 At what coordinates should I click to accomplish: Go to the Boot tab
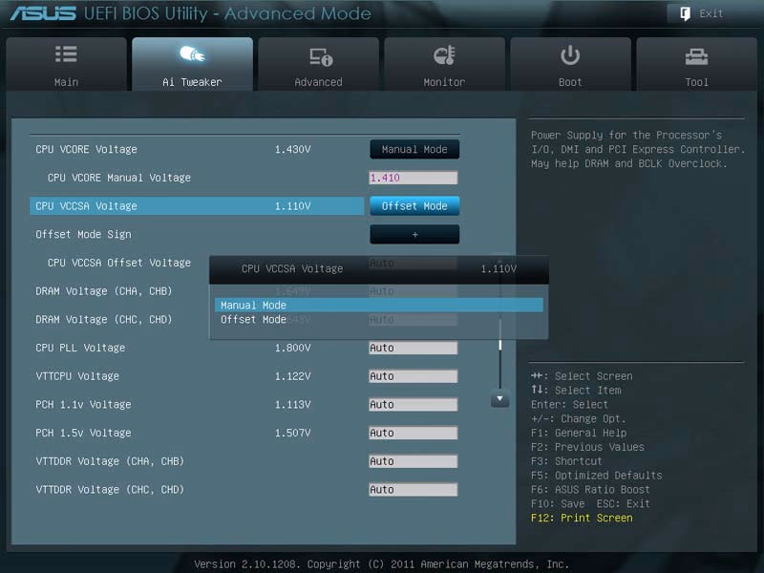click(570, 64)
